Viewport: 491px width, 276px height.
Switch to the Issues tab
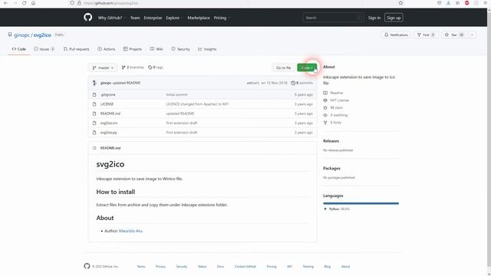(x=44, y=49)
